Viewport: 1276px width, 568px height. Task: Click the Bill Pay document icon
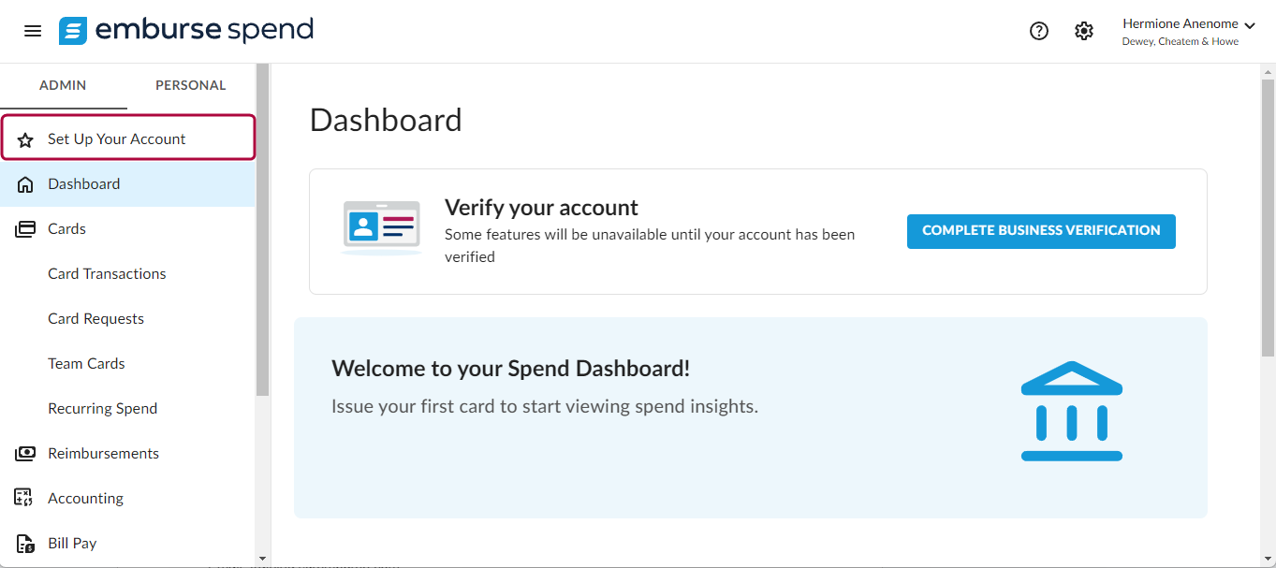pos(25,544)
